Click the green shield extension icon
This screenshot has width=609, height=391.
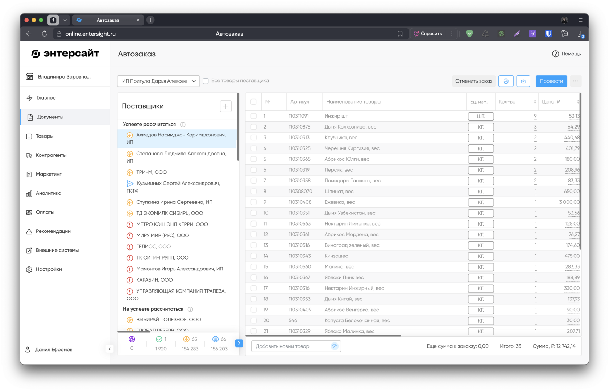click(x=469, y=34)
